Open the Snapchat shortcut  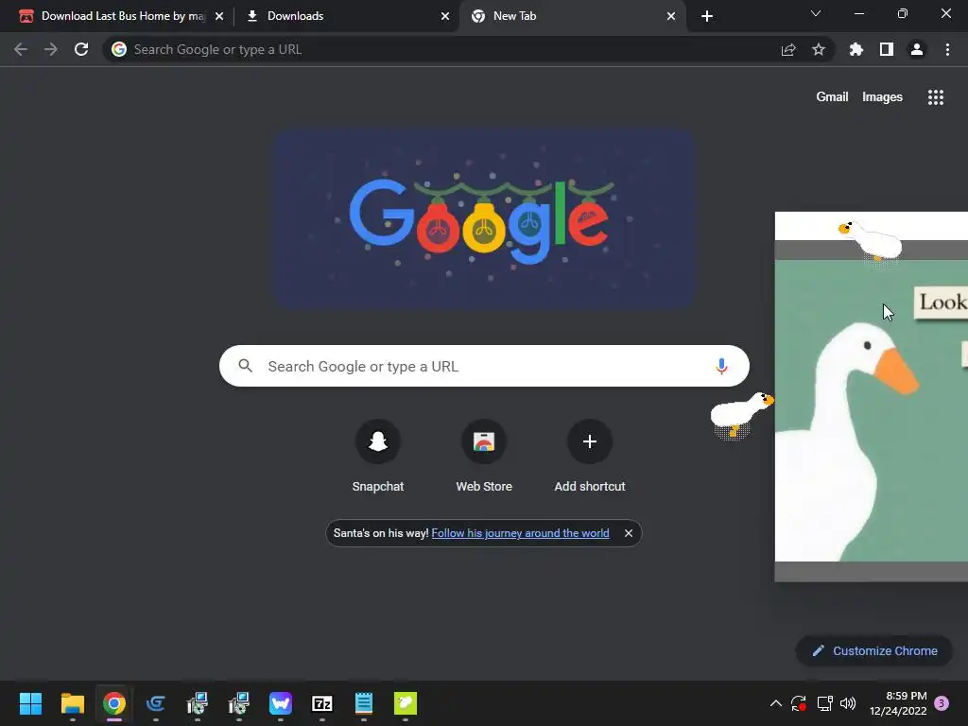(378, 456)
